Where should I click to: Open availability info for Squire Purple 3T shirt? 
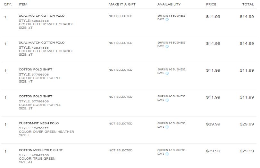point(167,100)
